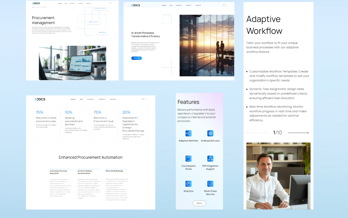The image size is (348, 218).
Task: Click the DOCS logo on Procurement management page
Action: 36,3
